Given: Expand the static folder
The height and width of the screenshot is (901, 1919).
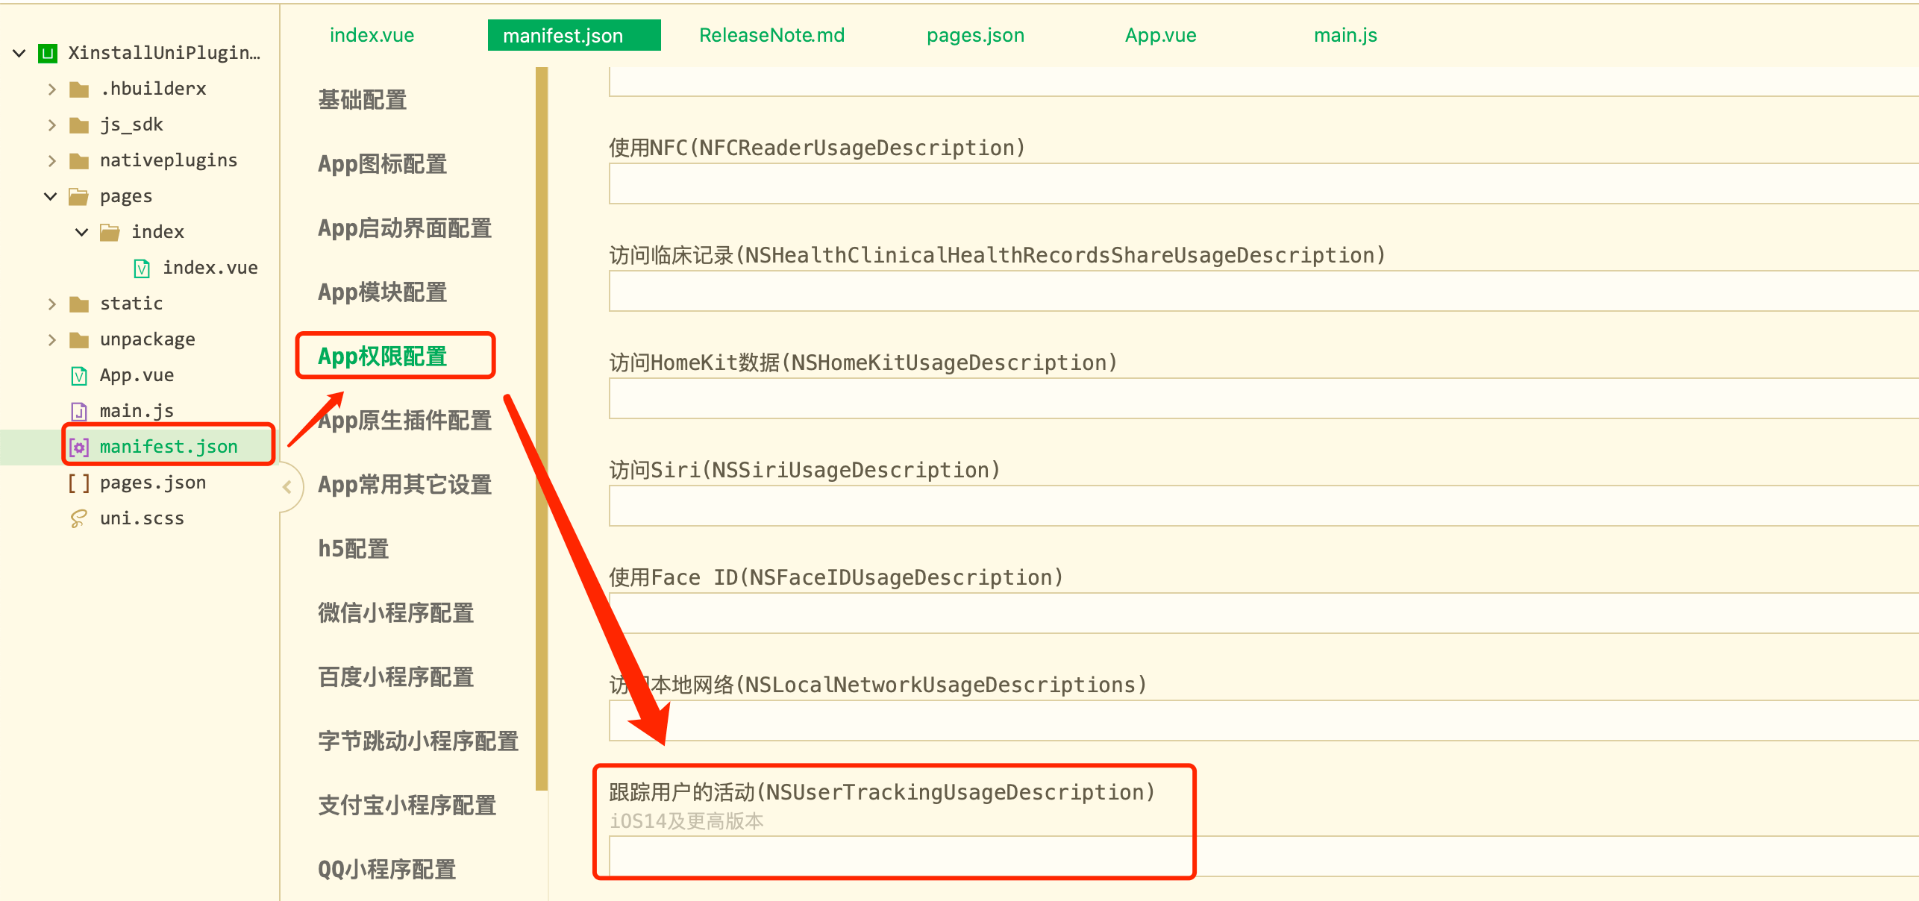Looking at the screenshot, I should click(x=51, y=303).
